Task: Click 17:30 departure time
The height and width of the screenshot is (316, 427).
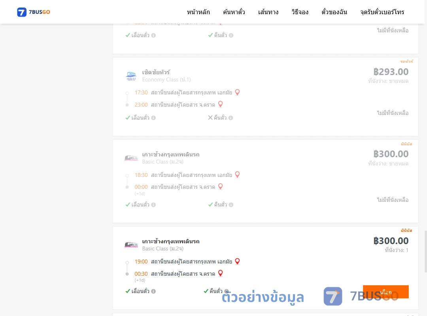Action: (x=141, y=92)
